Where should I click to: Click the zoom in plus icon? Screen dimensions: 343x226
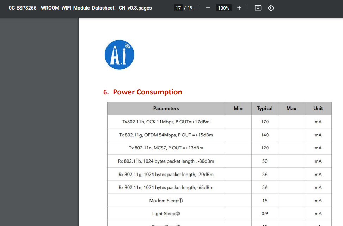pos(239,8)
